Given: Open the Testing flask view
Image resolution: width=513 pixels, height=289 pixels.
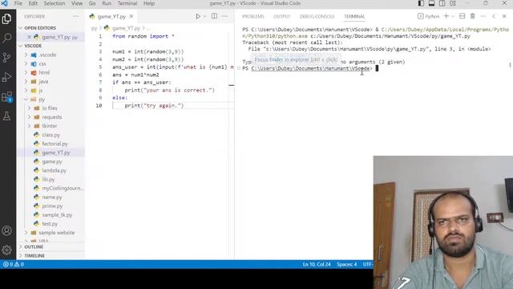Looking at the screenshot, I should tap(6, 116).
